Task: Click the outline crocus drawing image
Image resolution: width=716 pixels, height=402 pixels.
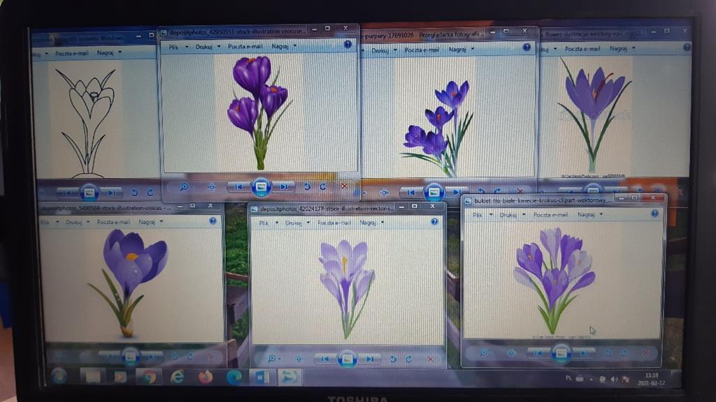Action: click(x=87, y=119)
